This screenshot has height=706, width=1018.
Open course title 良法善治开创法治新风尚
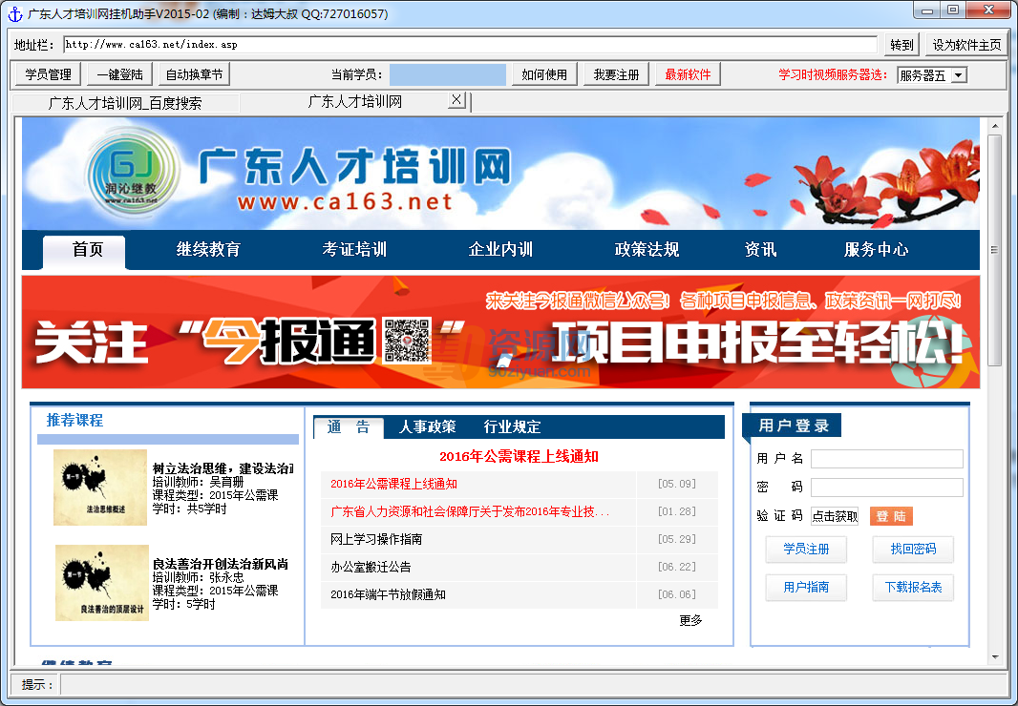pos(220,564)
